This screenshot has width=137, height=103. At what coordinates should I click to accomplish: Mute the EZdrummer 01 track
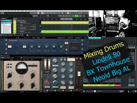(17, 22)
